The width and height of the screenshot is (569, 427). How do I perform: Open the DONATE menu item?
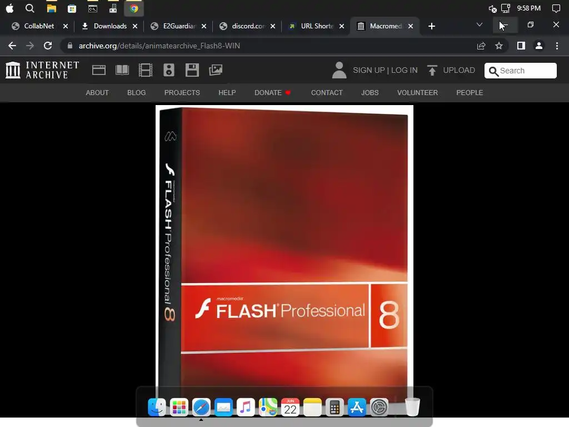click(272, 93)
